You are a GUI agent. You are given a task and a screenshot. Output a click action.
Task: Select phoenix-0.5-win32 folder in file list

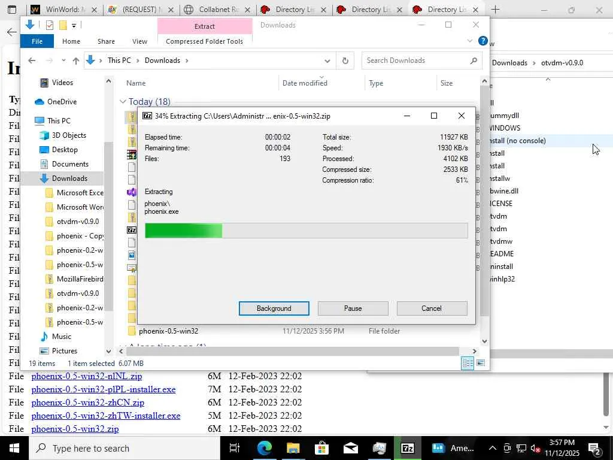click(168, 331)
